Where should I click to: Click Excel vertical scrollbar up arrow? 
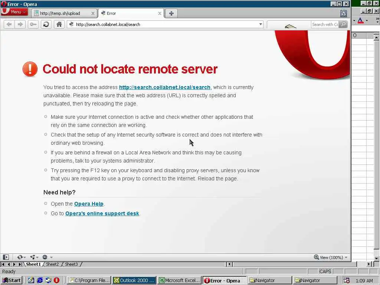tap(376, 37)
